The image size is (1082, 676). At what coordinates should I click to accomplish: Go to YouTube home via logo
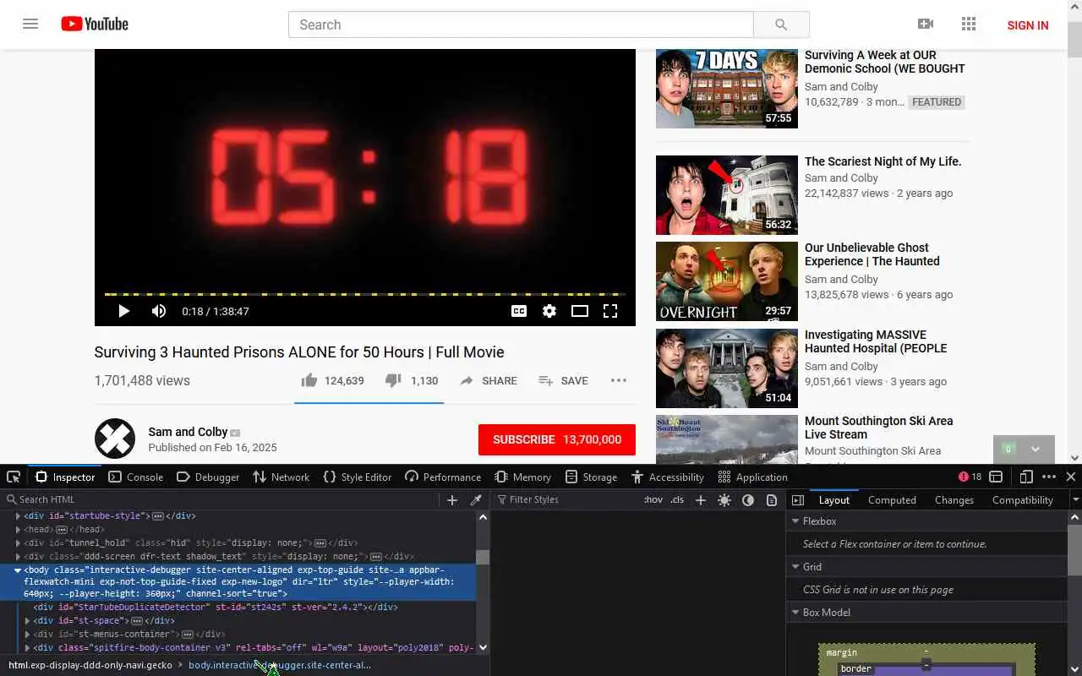tap(95, 24)
